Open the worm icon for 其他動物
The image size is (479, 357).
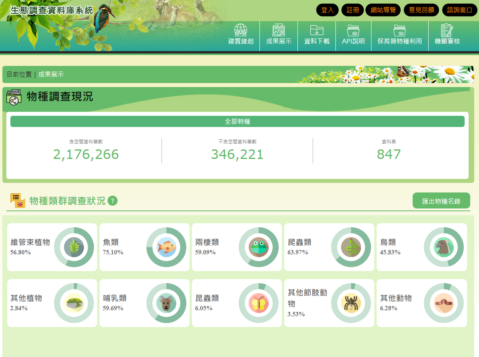[443, 303]
